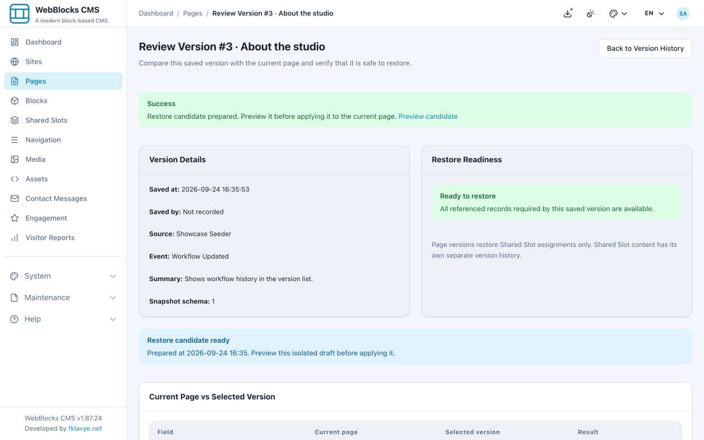Open the SA user avatar menu
The width and height of the screenshot is (704, 440).
click(x=683, y=13)
